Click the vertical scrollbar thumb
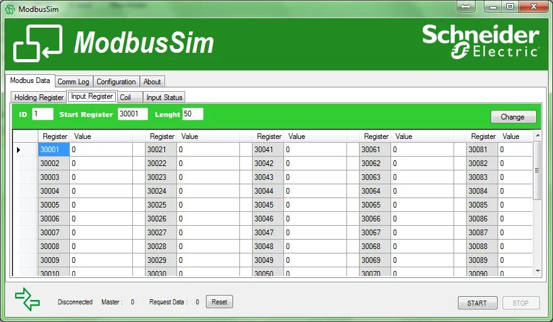The height and width of the screenshot is (322, 553). click(x=537, y=170)
